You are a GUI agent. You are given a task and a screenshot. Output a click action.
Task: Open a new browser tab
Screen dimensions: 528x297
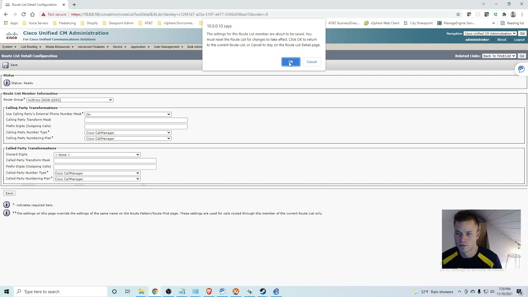tap(74, 5)
